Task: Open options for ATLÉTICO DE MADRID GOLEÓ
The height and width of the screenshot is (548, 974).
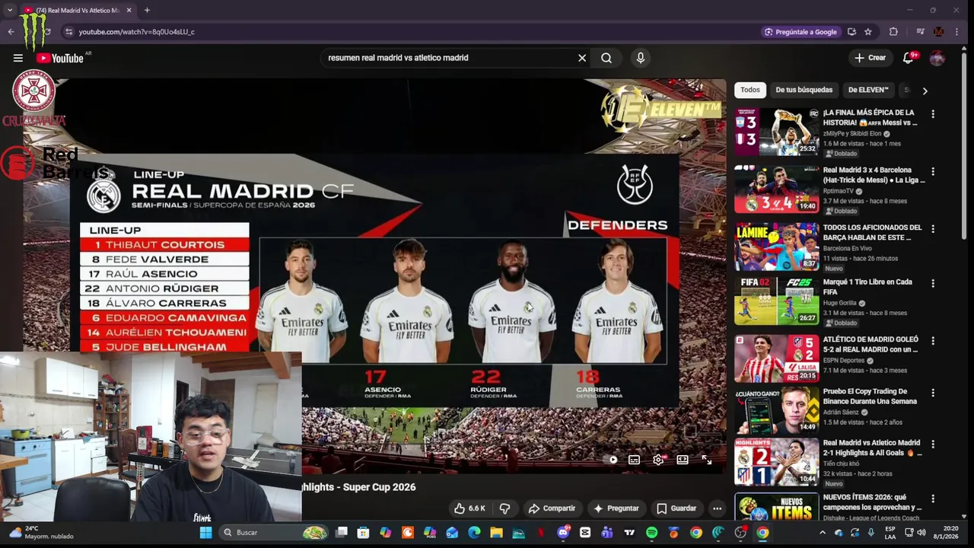Action: click(933, 341)
